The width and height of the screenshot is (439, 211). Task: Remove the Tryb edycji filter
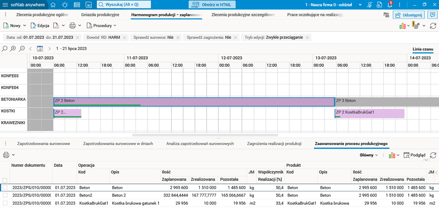[x=307, y=37]
